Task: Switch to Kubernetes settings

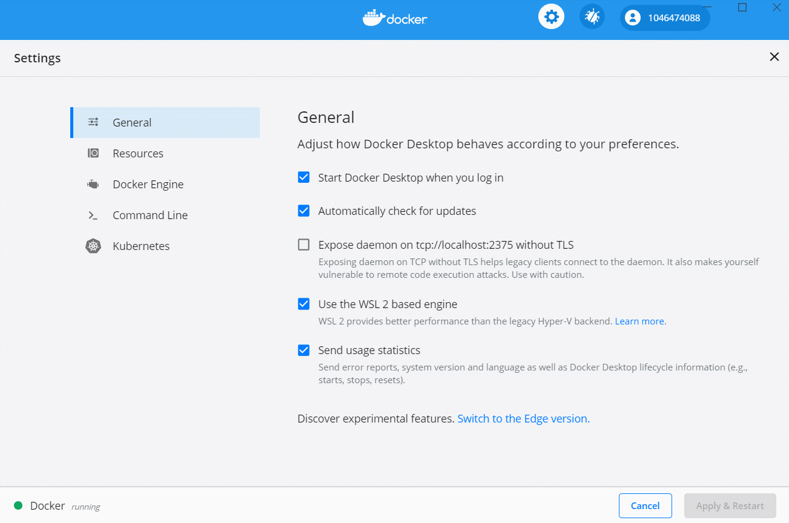Action: (x=165, y=246)
